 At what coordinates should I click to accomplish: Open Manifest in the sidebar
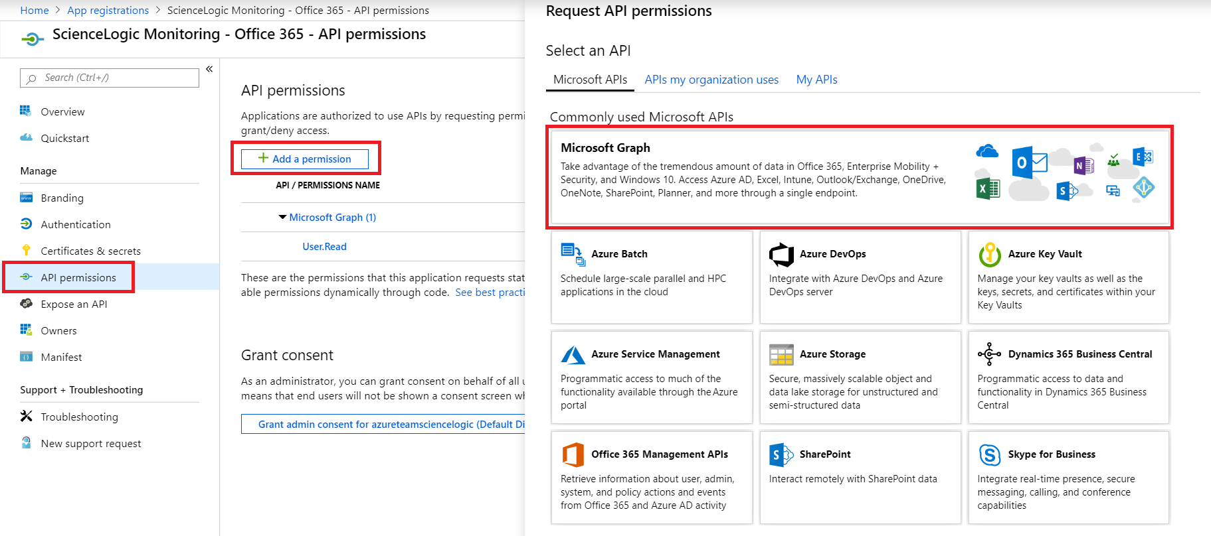(61, 357)
